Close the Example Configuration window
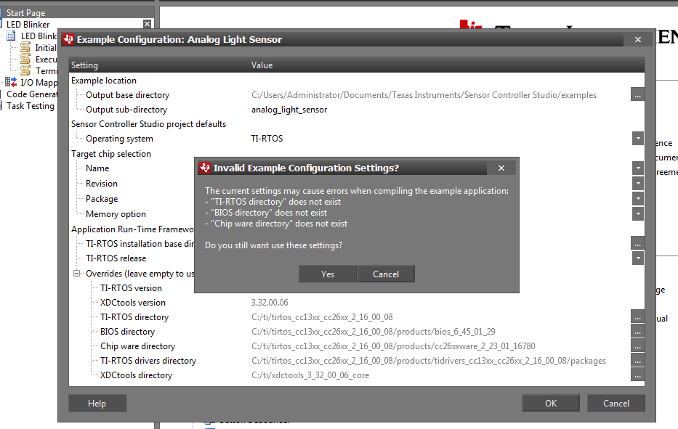The image size is (678, 429). pos(638,40)
